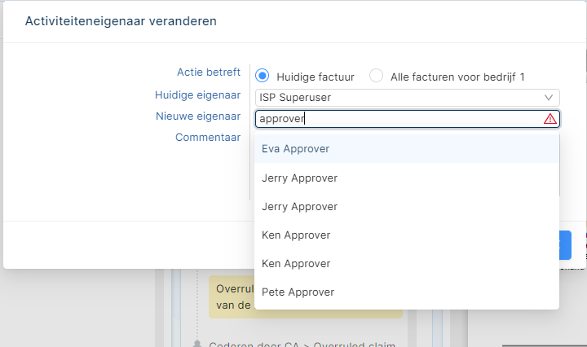Click the Huidige eigenaar label
The height and width of the screenshot is (347, 587).
point(198,94)
